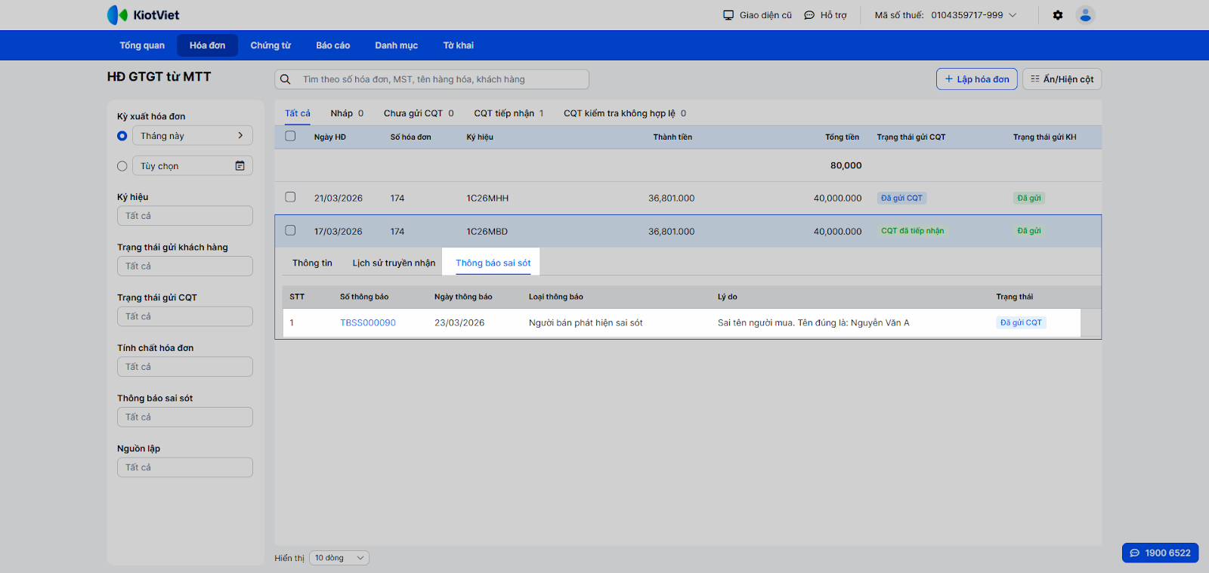The height and width of the screenshot is (573, 1209).
Task: Open notice TBSS000090 link
Action: (368, 322)
